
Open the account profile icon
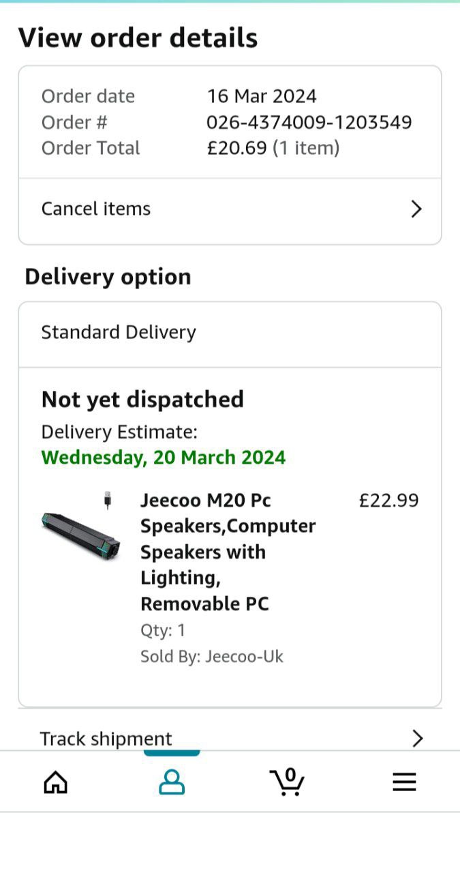tap(172, 782)
